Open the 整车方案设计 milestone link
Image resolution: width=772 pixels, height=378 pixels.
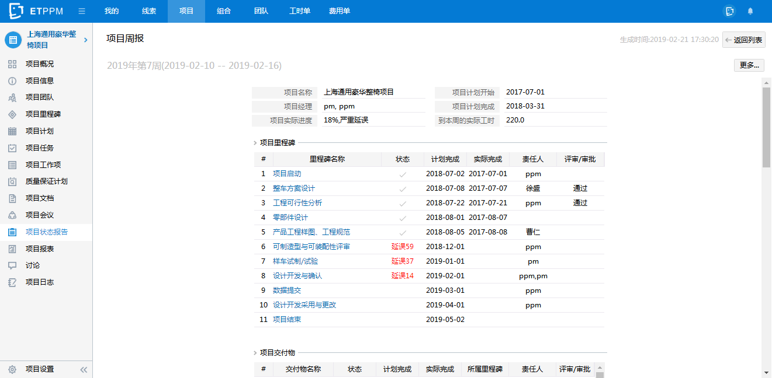294,188
